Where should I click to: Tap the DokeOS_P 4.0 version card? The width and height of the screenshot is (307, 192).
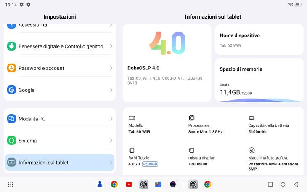167,63
